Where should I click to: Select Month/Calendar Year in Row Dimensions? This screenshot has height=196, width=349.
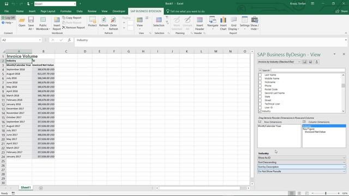pyautogui.click(x=269, y=126)
